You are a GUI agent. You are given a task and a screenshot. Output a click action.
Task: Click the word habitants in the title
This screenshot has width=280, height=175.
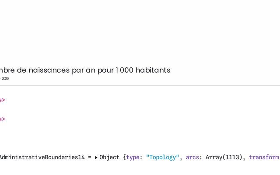152,70
